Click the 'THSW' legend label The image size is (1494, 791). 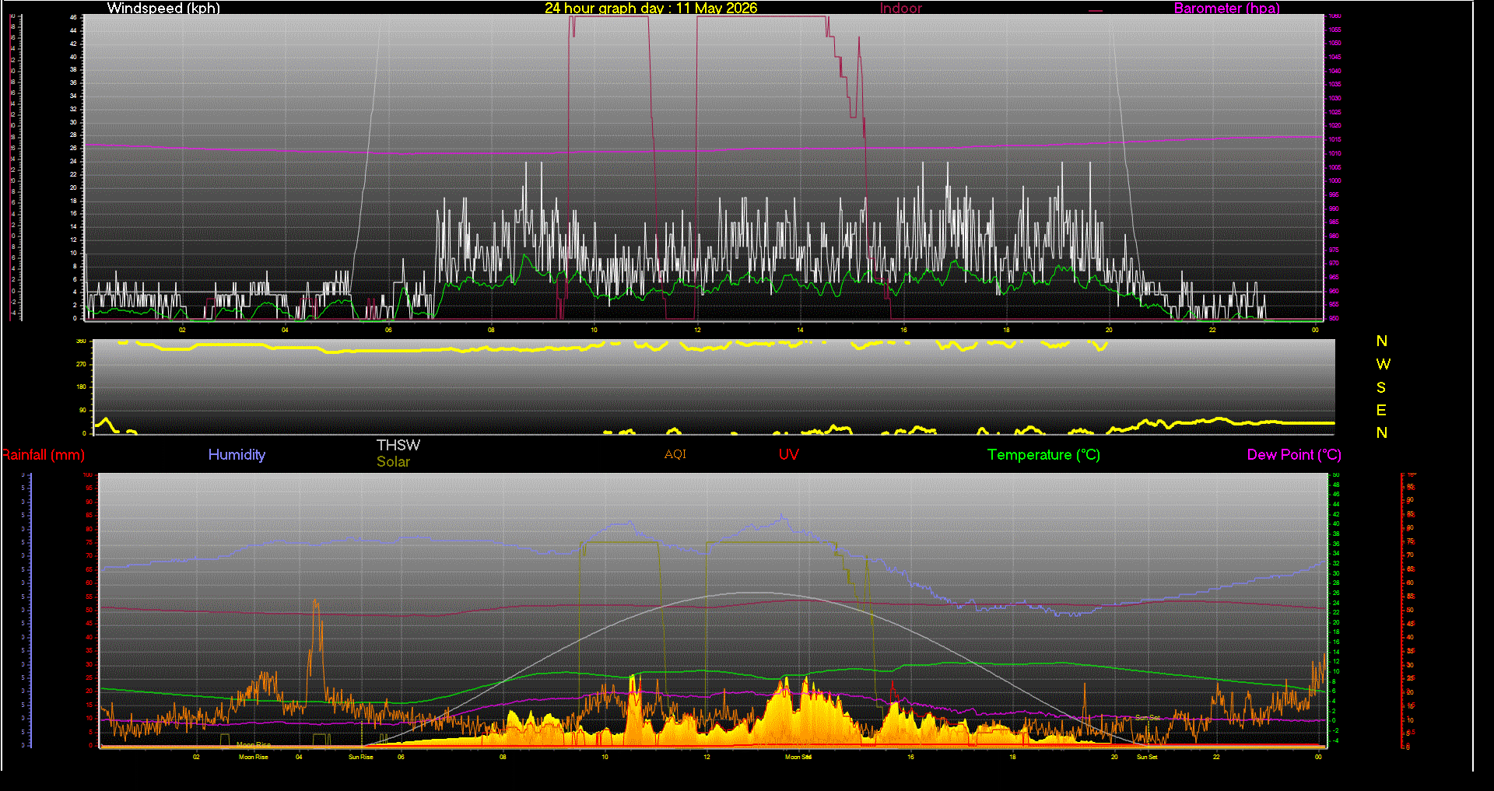(398, 445)
